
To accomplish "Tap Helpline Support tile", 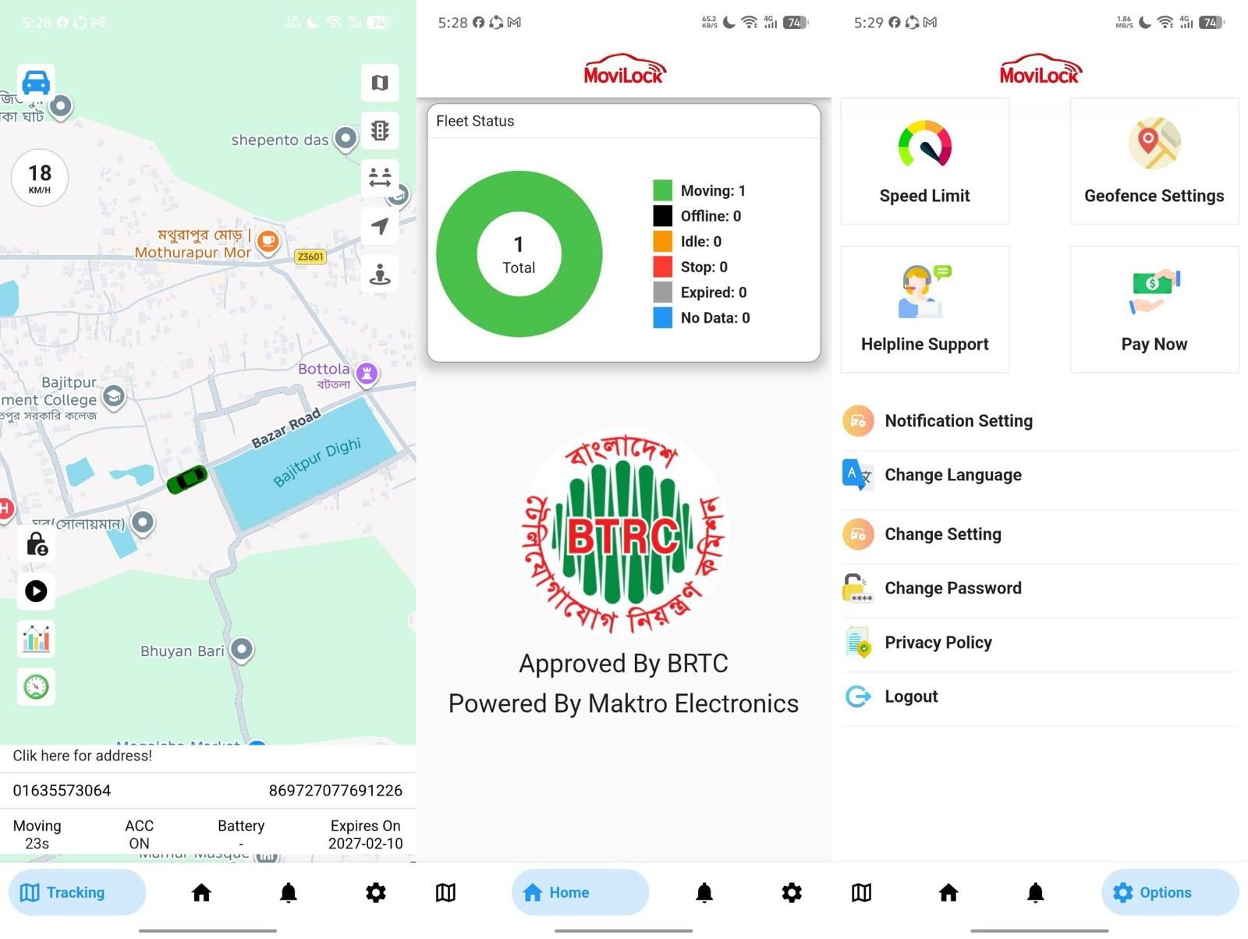I will click(x=924, y=310).
